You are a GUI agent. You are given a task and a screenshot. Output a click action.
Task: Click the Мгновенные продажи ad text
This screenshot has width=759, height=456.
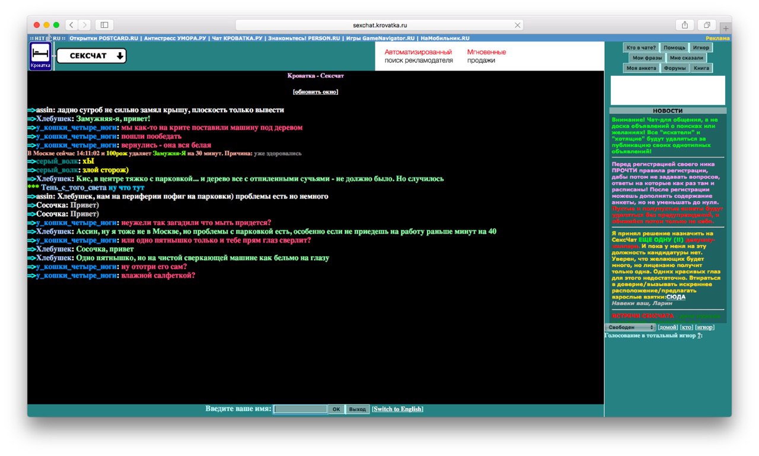coord(487,56)
